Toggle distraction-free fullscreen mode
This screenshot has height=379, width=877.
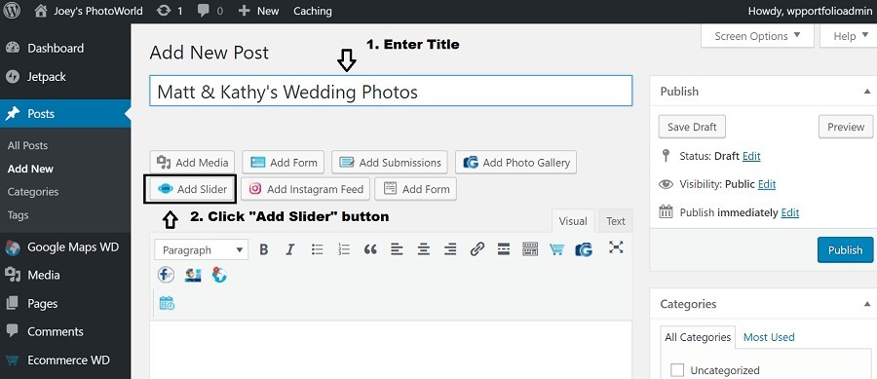pyautogui.click(x=616, y=247)
